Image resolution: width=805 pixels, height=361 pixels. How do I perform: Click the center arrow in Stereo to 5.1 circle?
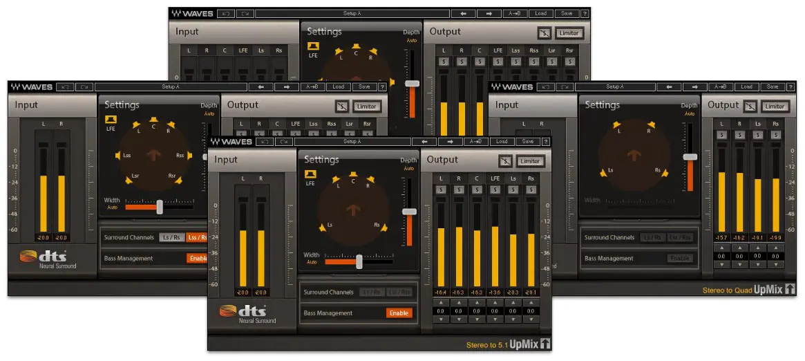(x=352, y=210)
